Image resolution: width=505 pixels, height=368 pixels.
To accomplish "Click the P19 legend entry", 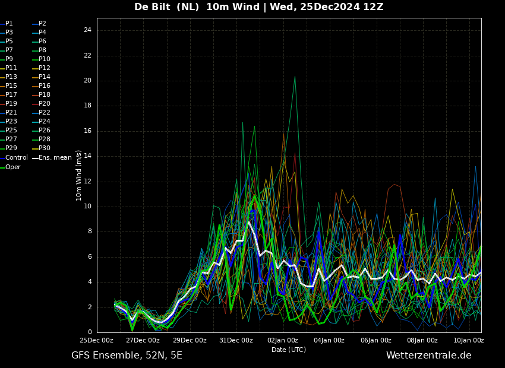I will click(8, 104).
